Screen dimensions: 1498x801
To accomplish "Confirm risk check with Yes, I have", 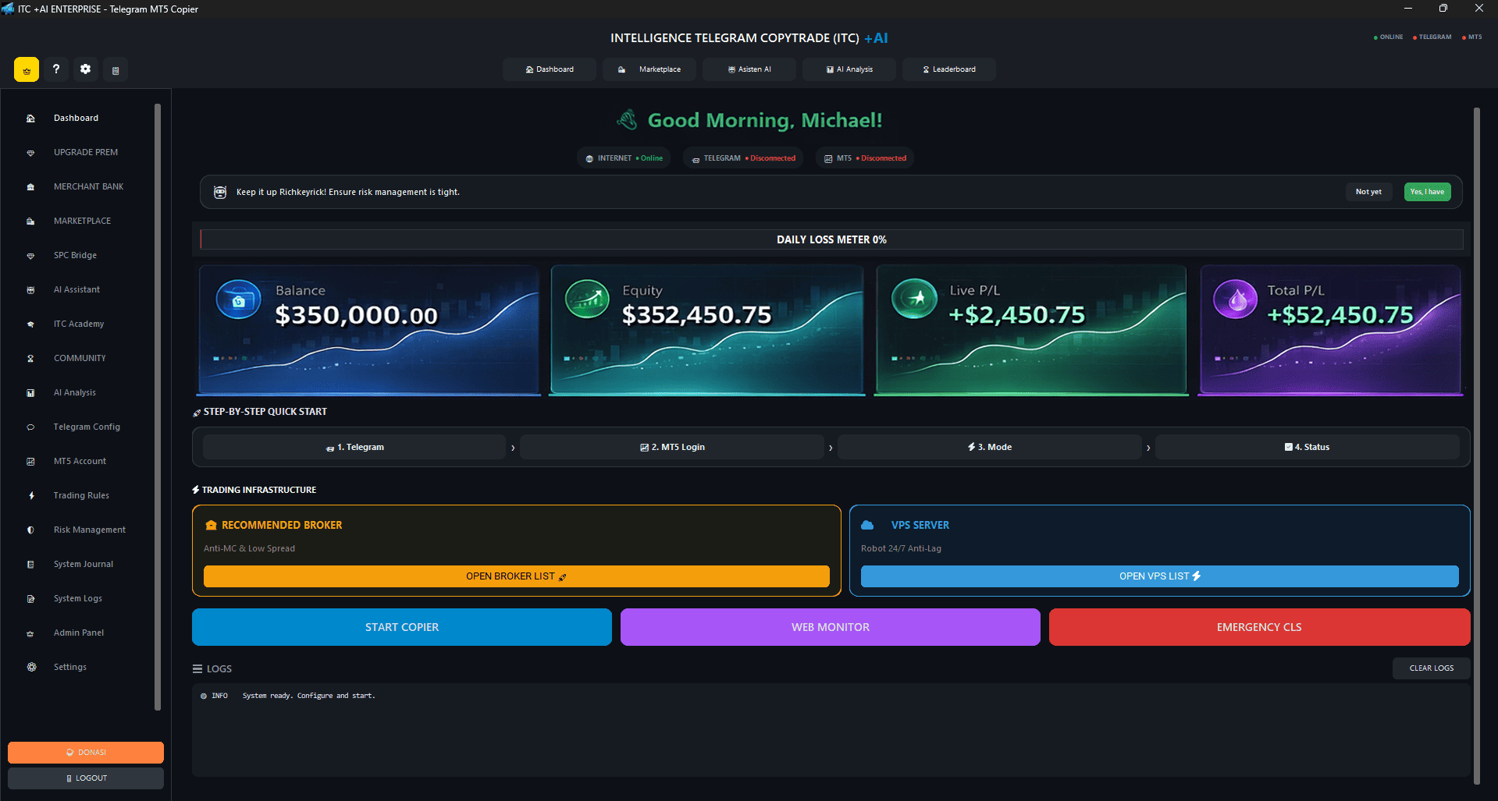I will click(1426, 191).
